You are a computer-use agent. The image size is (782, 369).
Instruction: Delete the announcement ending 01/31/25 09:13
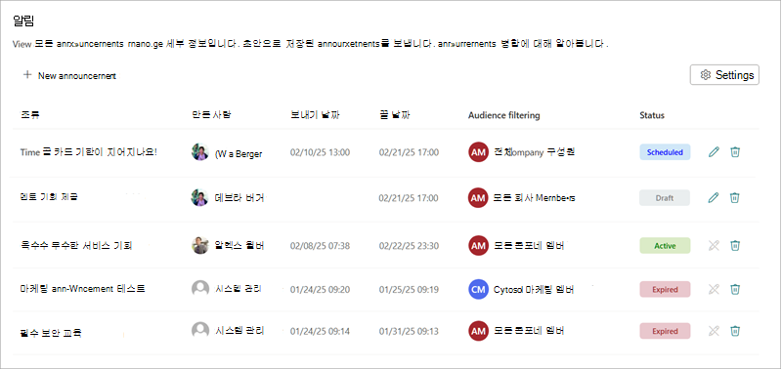tap(735, 331)
